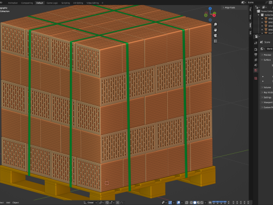Open the gizmo options dropdown arrow

pyautogui.click(x=174, y=202)
